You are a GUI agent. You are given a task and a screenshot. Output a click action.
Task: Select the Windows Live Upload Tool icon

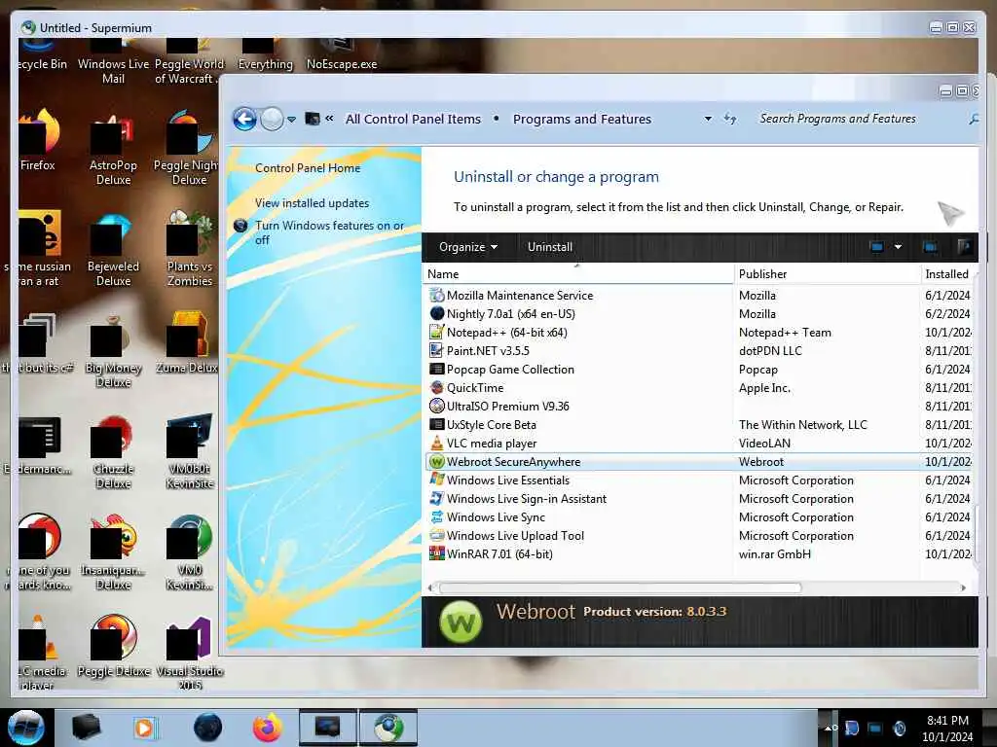[x=437, y=536]
